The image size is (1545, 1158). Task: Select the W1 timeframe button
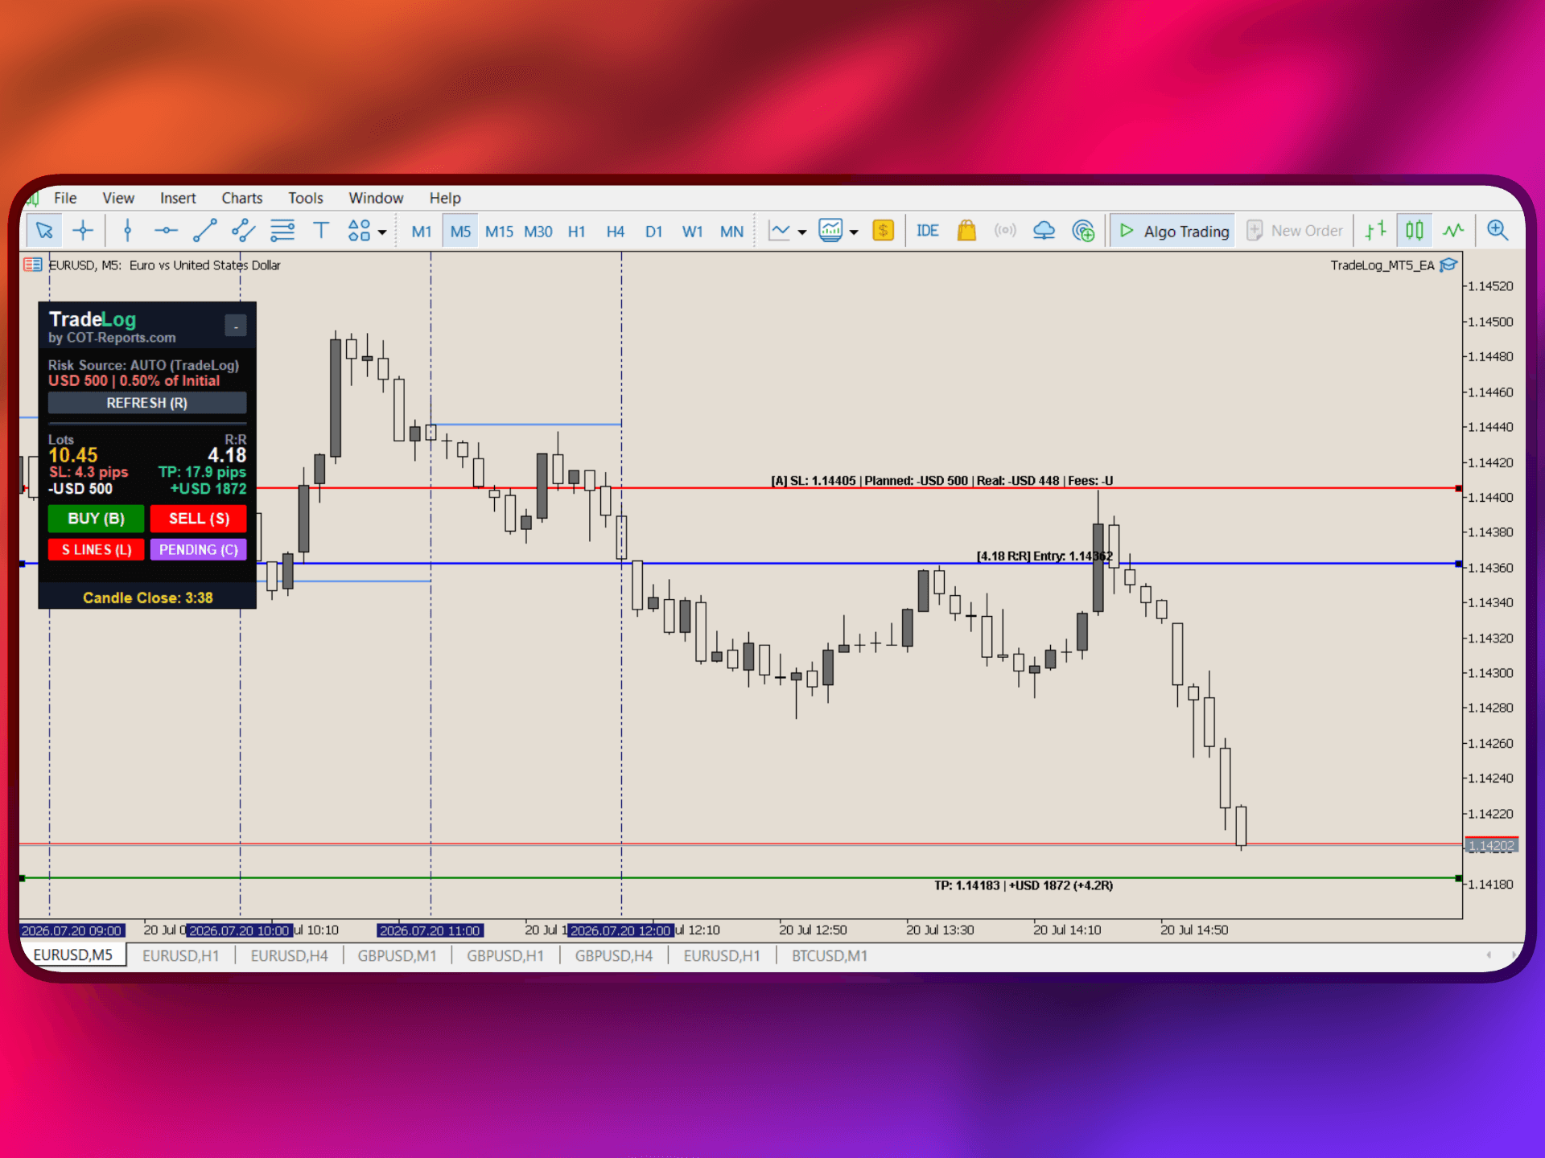[693, 232]
